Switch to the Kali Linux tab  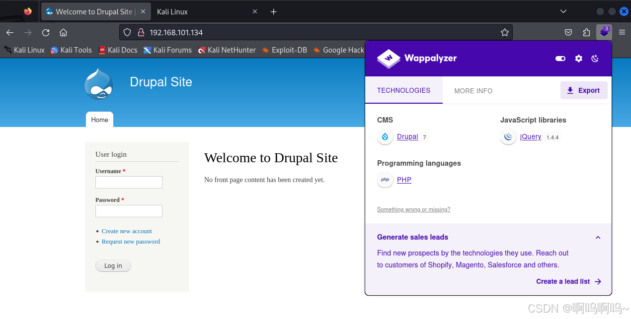[x=172, y=11]
